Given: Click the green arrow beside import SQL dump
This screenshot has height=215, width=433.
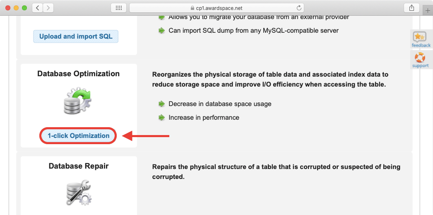Looking at the screenshot, I should [x=161, y=31].
